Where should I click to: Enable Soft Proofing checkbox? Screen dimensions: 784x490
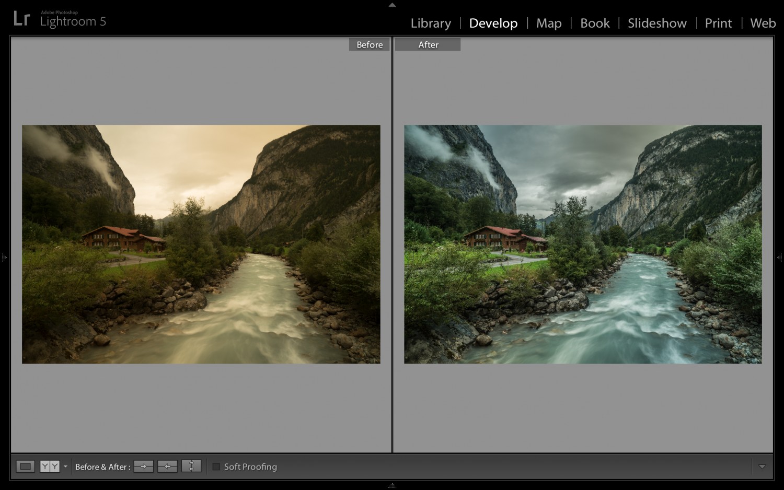tap(216, 466)
